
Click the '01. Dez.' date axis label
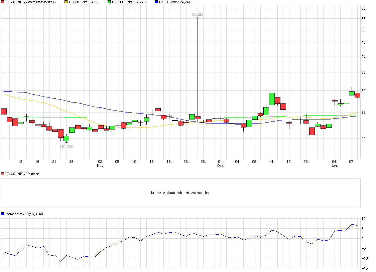tap(221, 164)
